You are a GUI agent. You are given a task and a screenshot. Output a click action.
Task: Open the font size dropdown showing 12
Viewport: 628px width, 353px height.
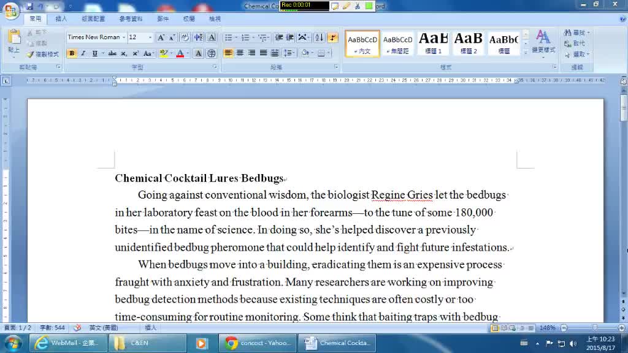click(150, 37)
